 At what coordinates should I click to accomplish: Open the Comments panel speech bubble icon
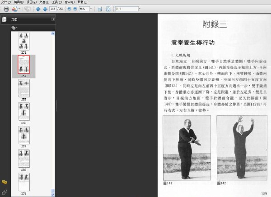click(x=5, y=182)
